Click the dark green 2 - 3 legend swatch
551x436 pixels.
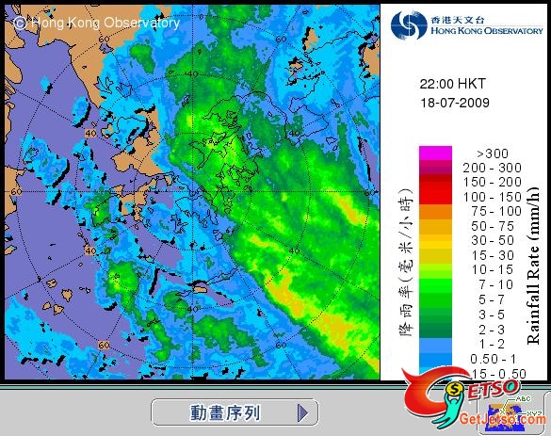(x=435, y=330)
